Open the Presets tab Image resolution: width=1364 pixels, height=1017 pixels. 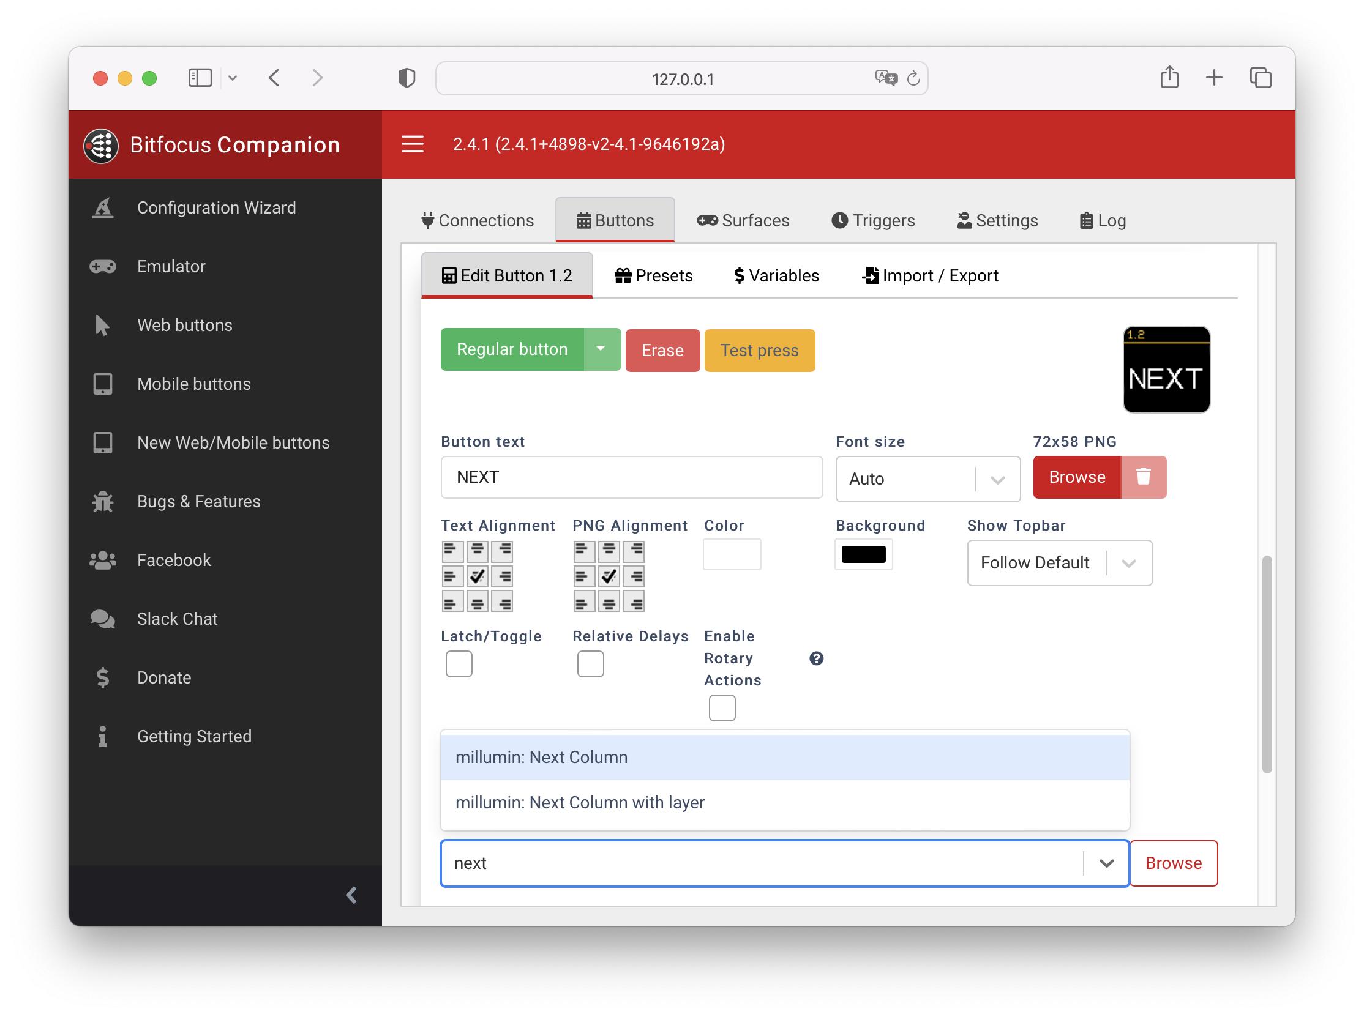[x=653, y=276]
